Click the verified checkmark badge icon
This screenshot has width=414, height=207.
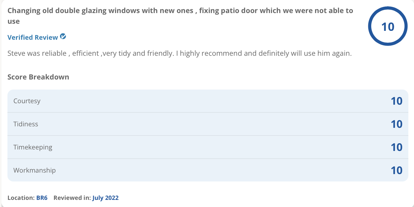click(x=63, y=36)
